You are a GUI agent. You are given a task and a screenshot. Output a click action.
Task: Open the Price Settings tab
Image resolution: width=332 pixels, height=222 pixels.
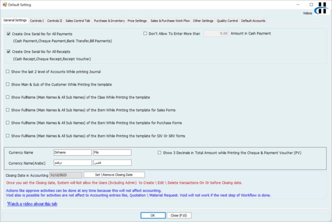click(x=137, y=21)
